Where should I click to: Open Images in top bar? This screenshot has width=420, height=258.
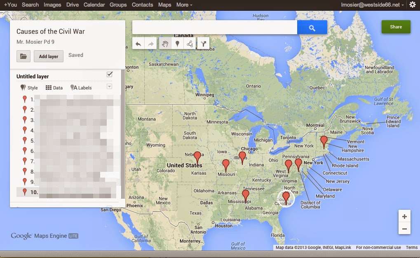52,5
